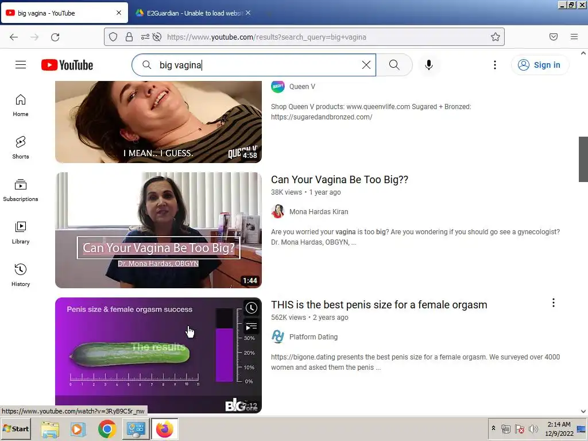The image size is (588, 441).
Task: Save page to Pocket
Action: coord(553,37)
